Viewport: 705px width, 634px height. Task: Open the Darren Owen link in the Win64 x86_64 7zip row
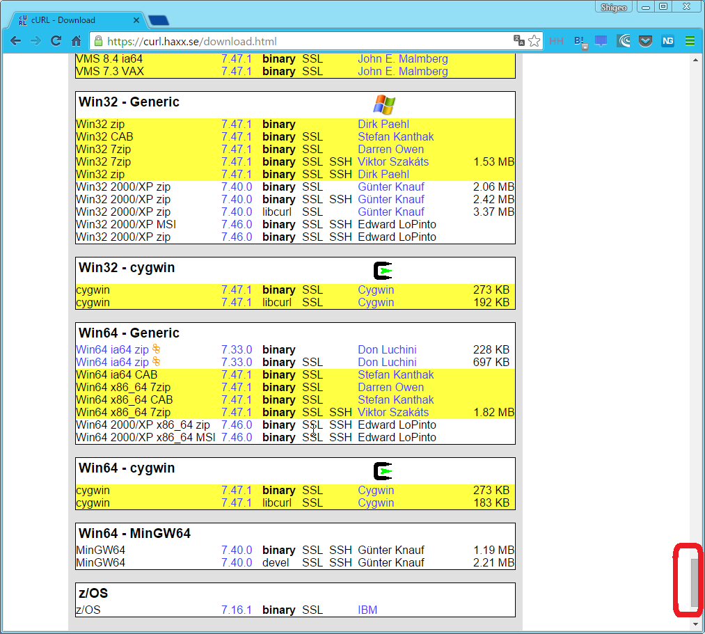tap(390, 388)
